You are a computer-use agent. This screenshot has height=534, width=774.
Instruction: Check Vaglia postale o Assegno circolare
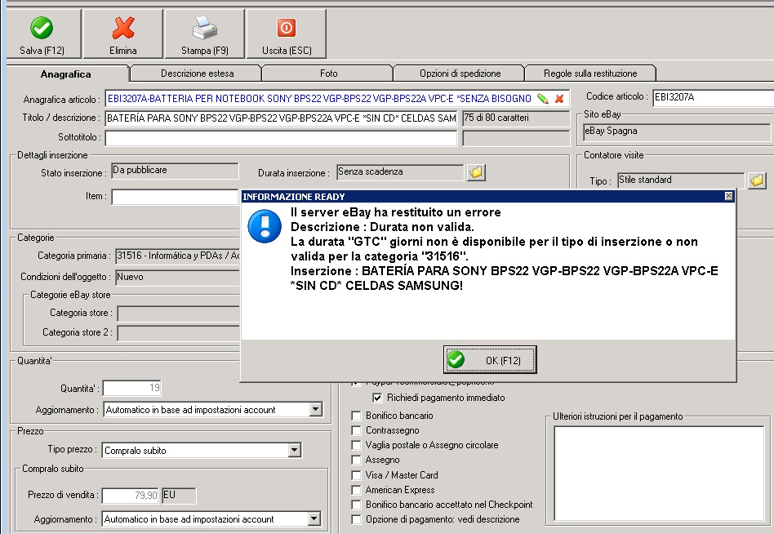point(356,445)
